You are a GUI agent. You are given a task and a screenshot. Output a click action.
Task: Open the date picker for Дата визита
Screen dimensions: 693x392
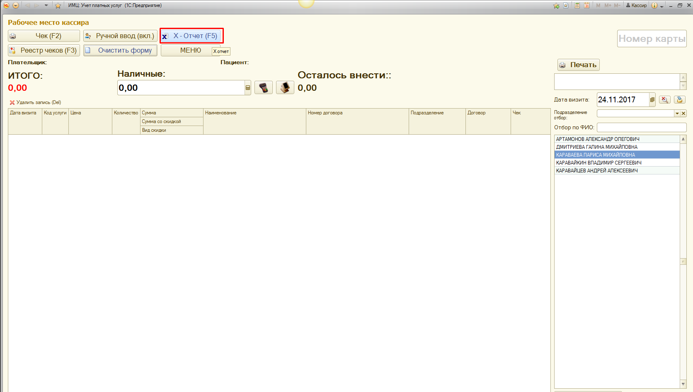[x=652, y=100]
